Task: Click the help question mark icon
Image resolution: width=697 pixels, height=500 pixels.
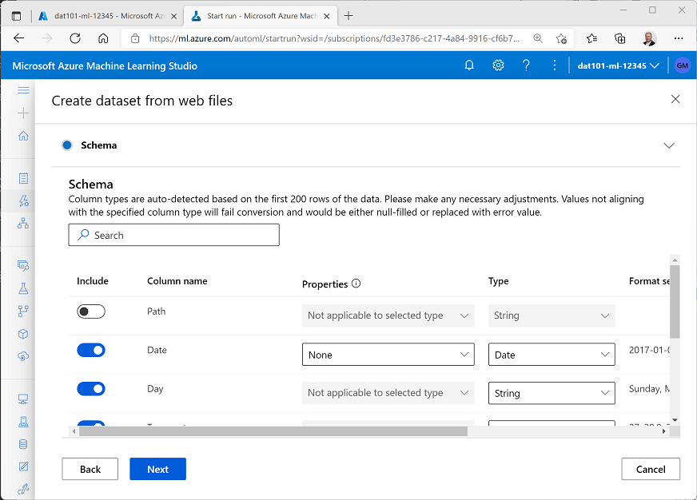Action: click(526, 65)
